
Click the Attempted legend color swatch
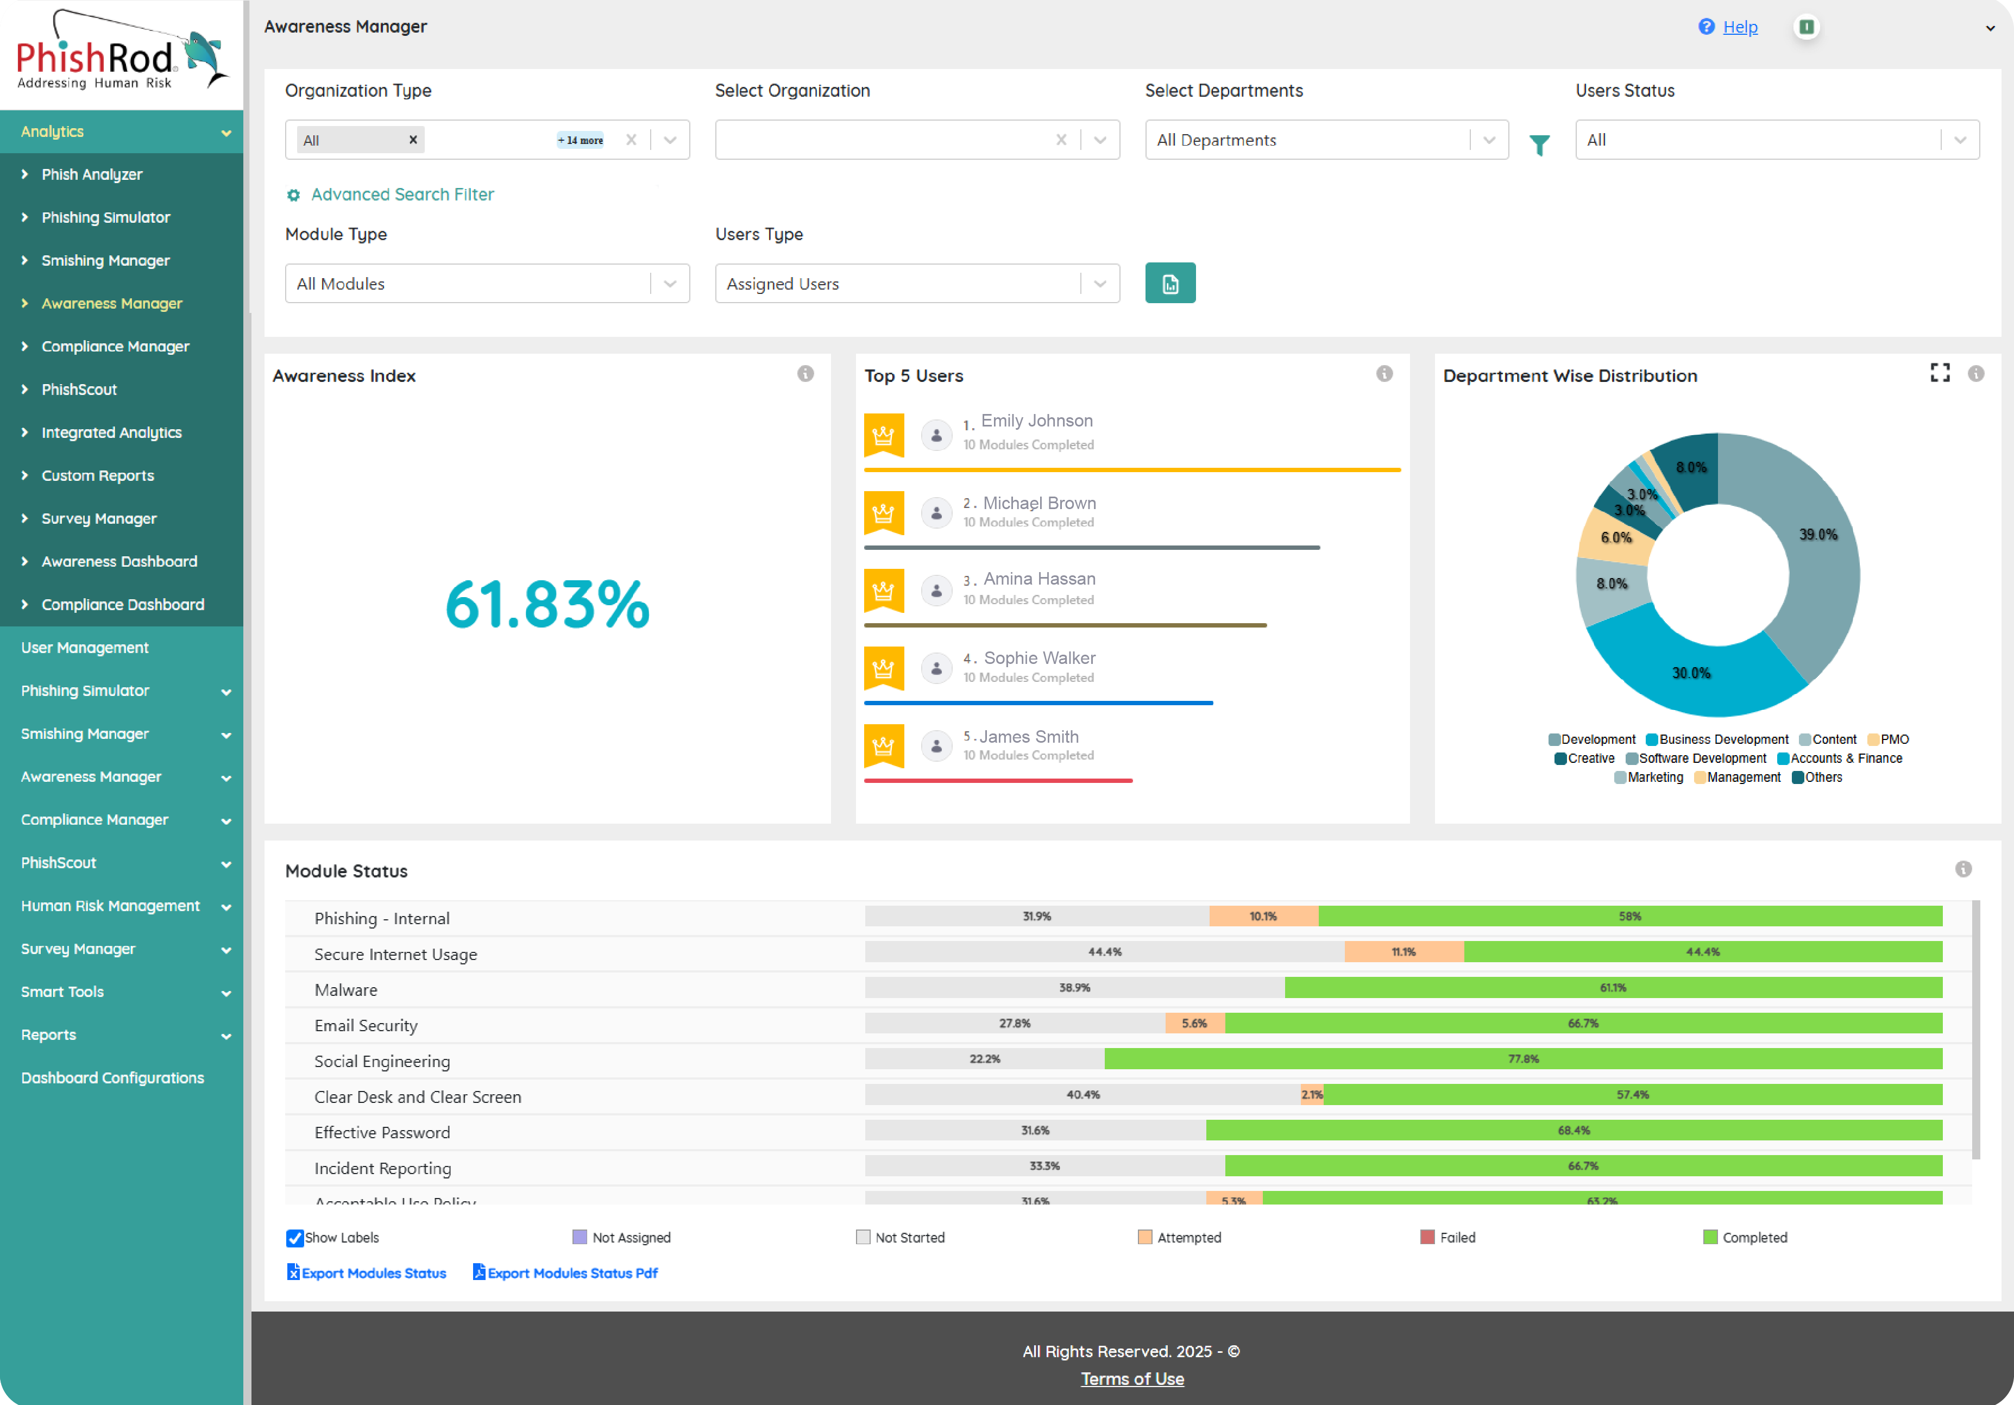click(x=1145, y=1237)
